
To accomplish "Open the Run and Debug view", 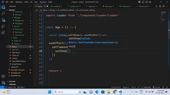I will click(3, 26).
